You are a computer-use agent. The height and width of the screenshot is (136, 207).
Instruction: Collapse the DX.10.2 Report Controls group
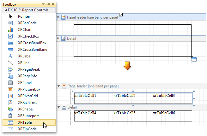pyautogui.click(x=6, y=10)
